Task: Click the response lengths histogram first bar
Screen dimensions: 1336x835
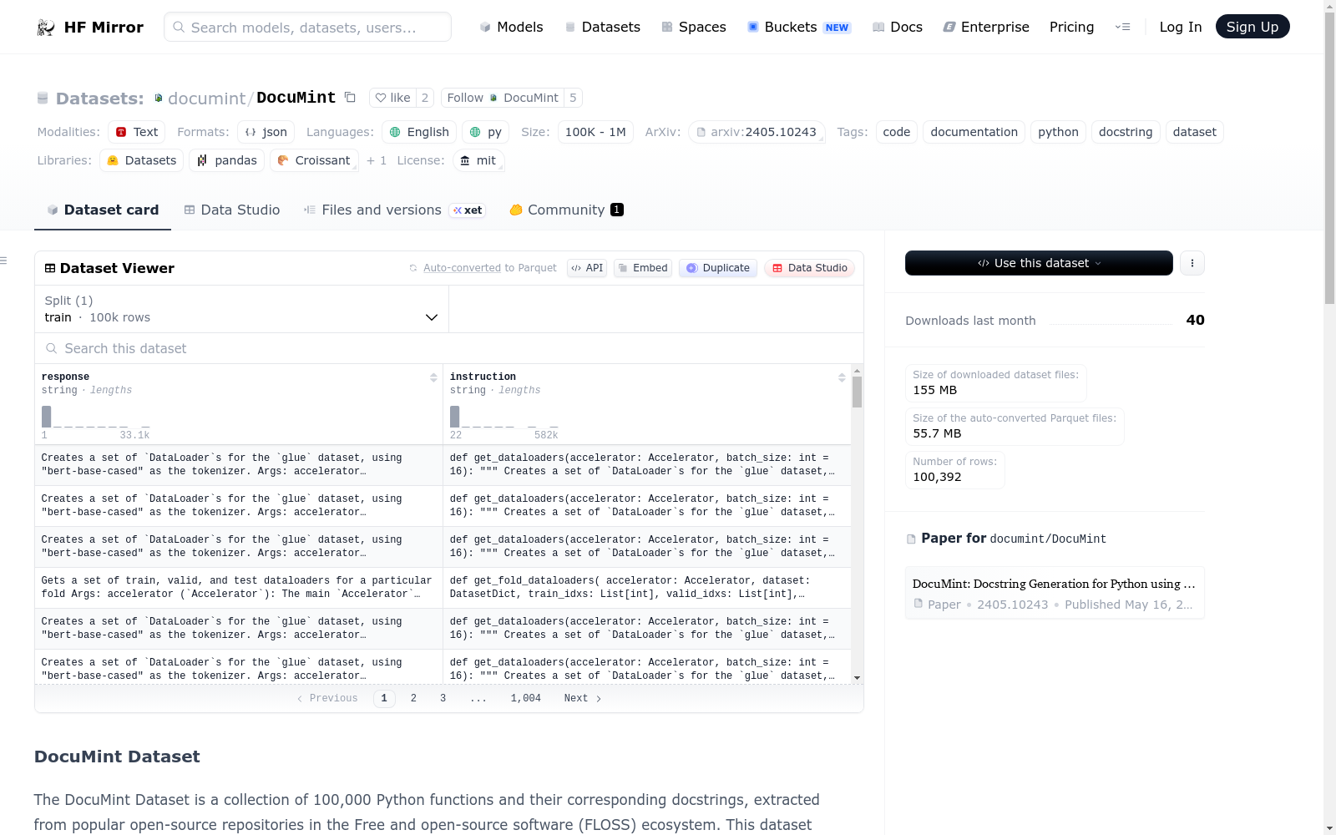Action: [x=46, y=417]
